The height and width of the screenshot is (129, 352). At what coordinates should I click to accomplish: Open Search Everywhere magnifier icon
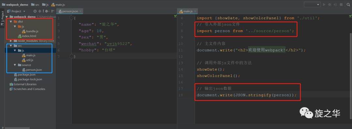[348, 5]
